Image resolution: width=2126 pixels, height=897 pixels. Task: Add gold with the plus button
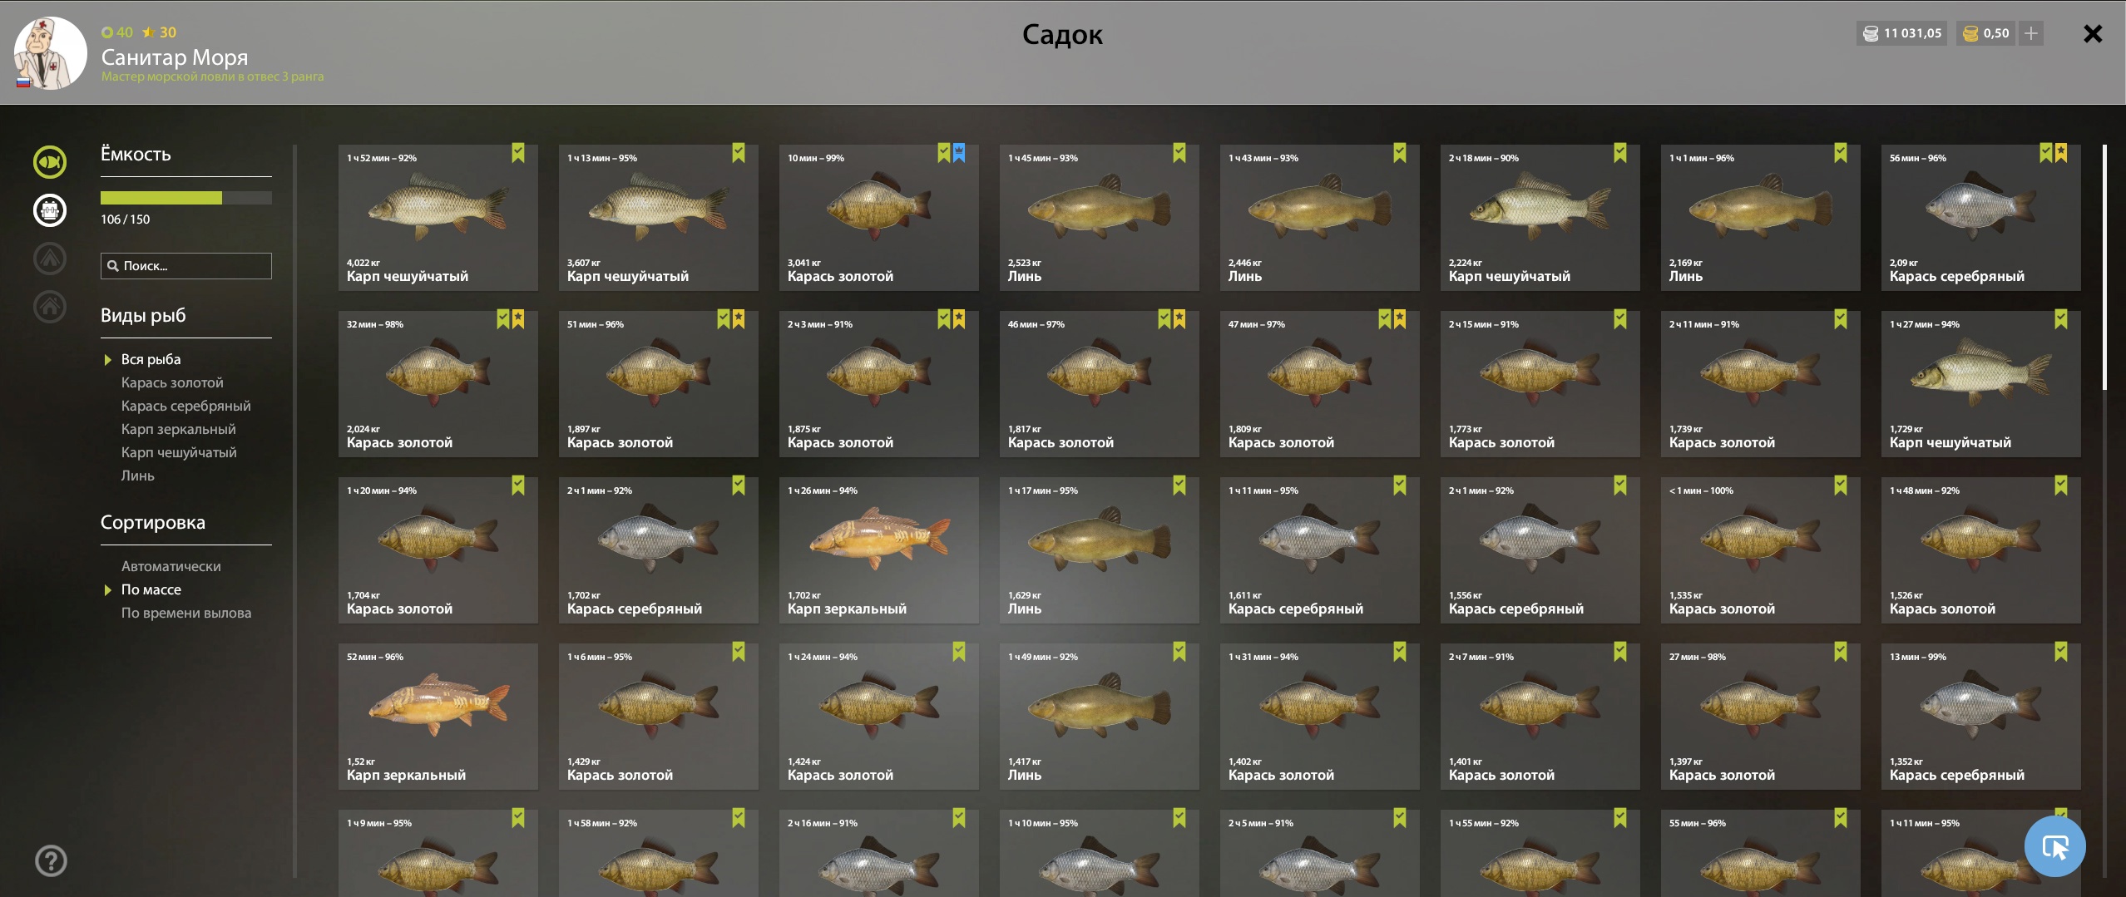[2031, 33]
